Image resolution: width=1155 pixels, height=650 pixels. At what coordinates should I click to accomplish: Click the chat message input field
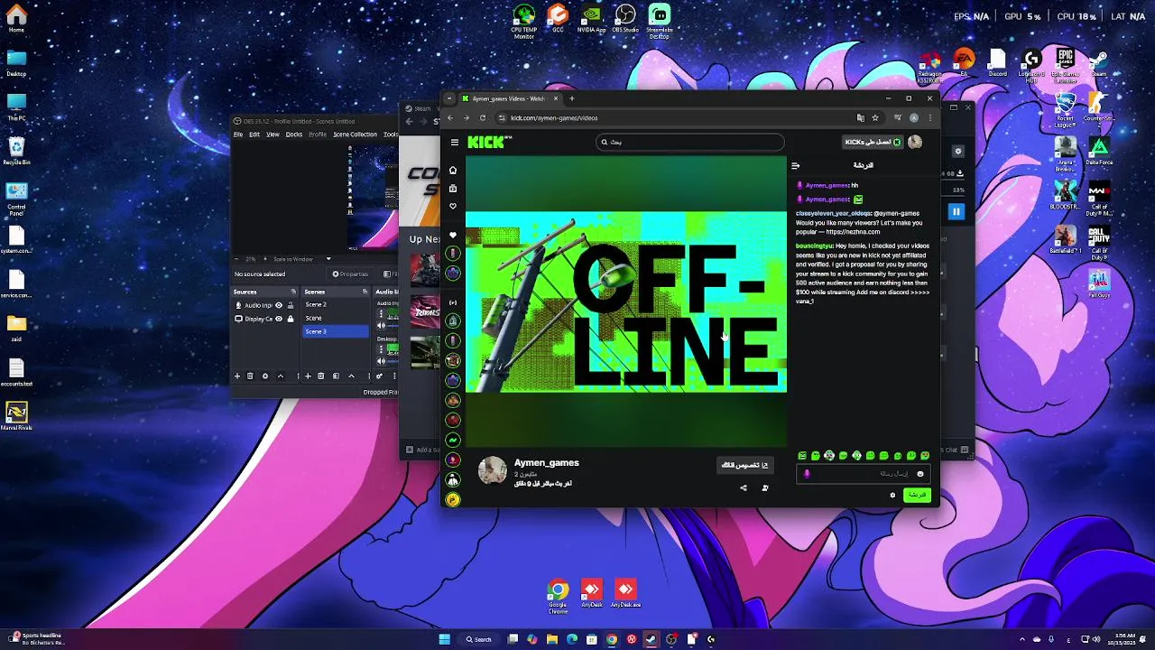pos(864,474)
